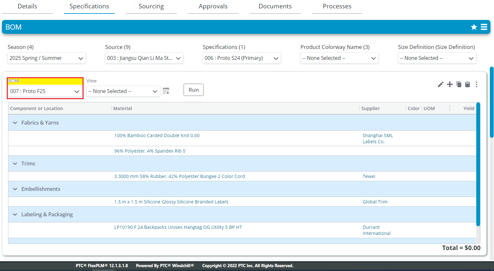Click the copy icon in BOM toolbar
The height and width of the screenshot is (271, 494).
tap(459, 84)
